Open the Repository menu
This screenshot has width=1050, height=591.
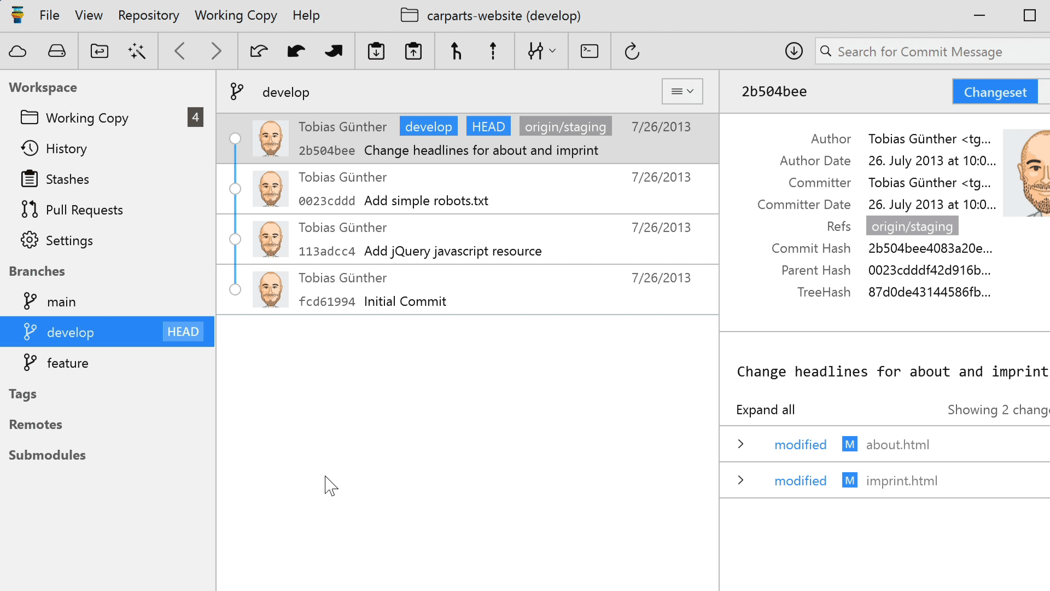148,15
